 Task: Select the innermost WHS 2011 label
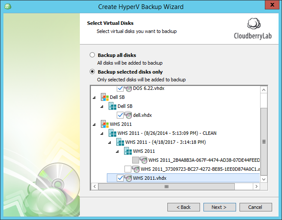click(144, 151)
